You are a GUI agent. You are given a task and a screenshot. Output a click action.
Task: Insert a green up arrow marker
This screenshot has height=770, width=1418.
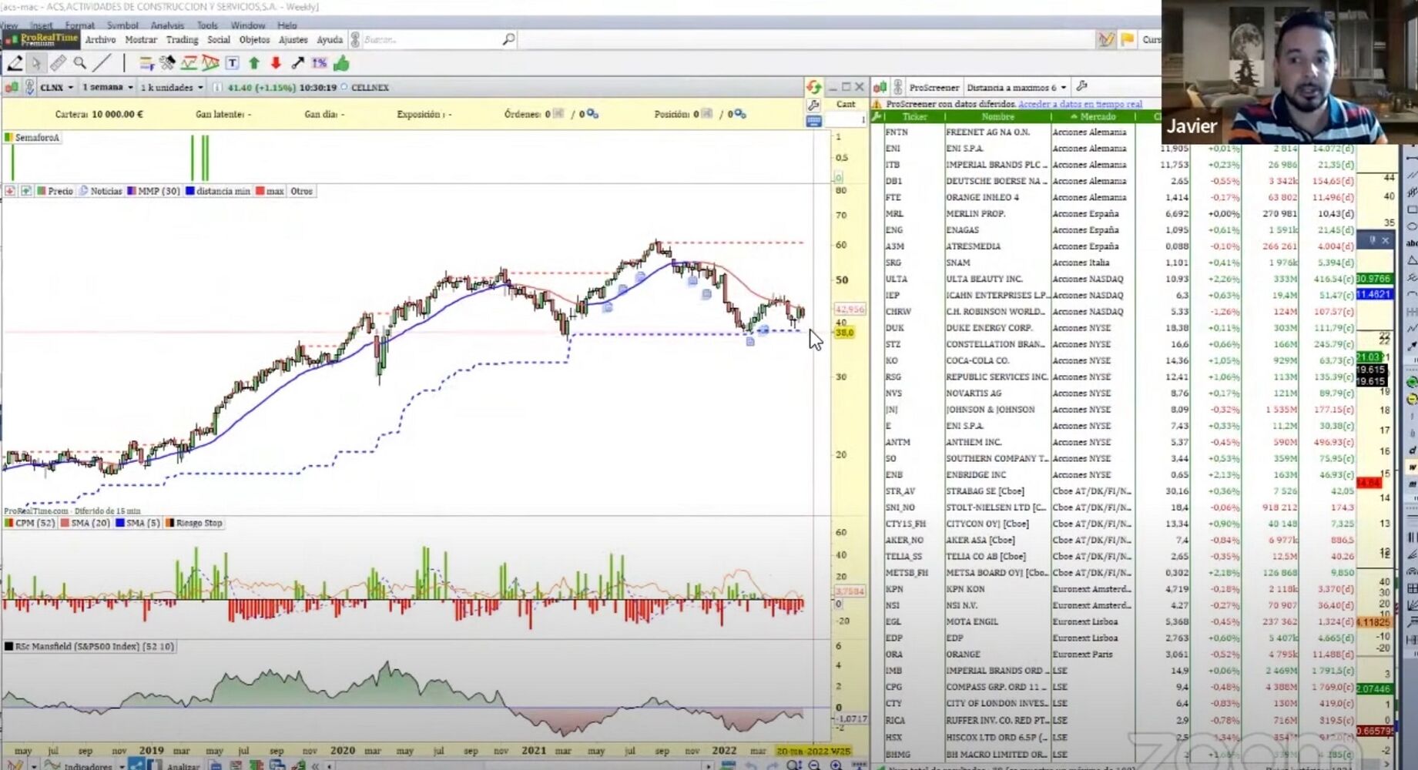[x=254, y=63]
